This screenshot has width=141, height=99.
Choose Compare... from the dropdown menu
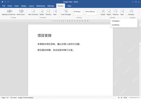[124, 21]
